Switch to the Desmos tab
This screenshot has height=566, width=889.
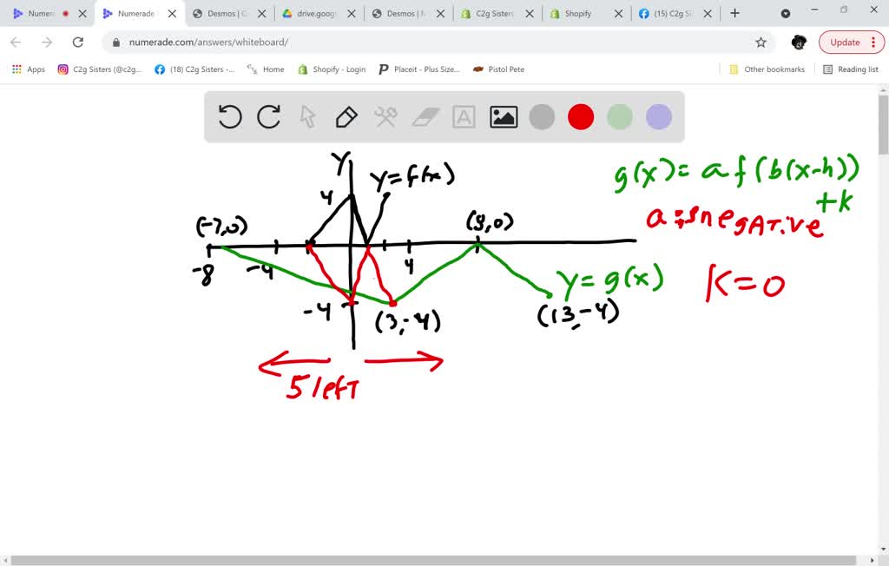coord(224,14)
